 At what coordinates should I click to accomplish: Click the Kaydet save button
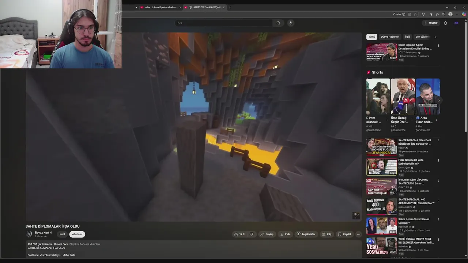(344, 234)
